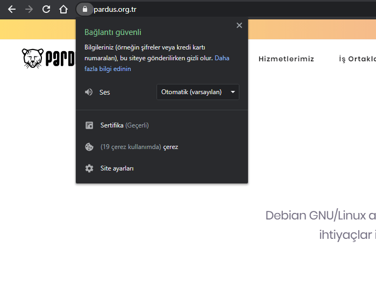Open the Otomatik (varsayılan) sound dropdown
Screen dimensions: 376x298
point(198,92)
